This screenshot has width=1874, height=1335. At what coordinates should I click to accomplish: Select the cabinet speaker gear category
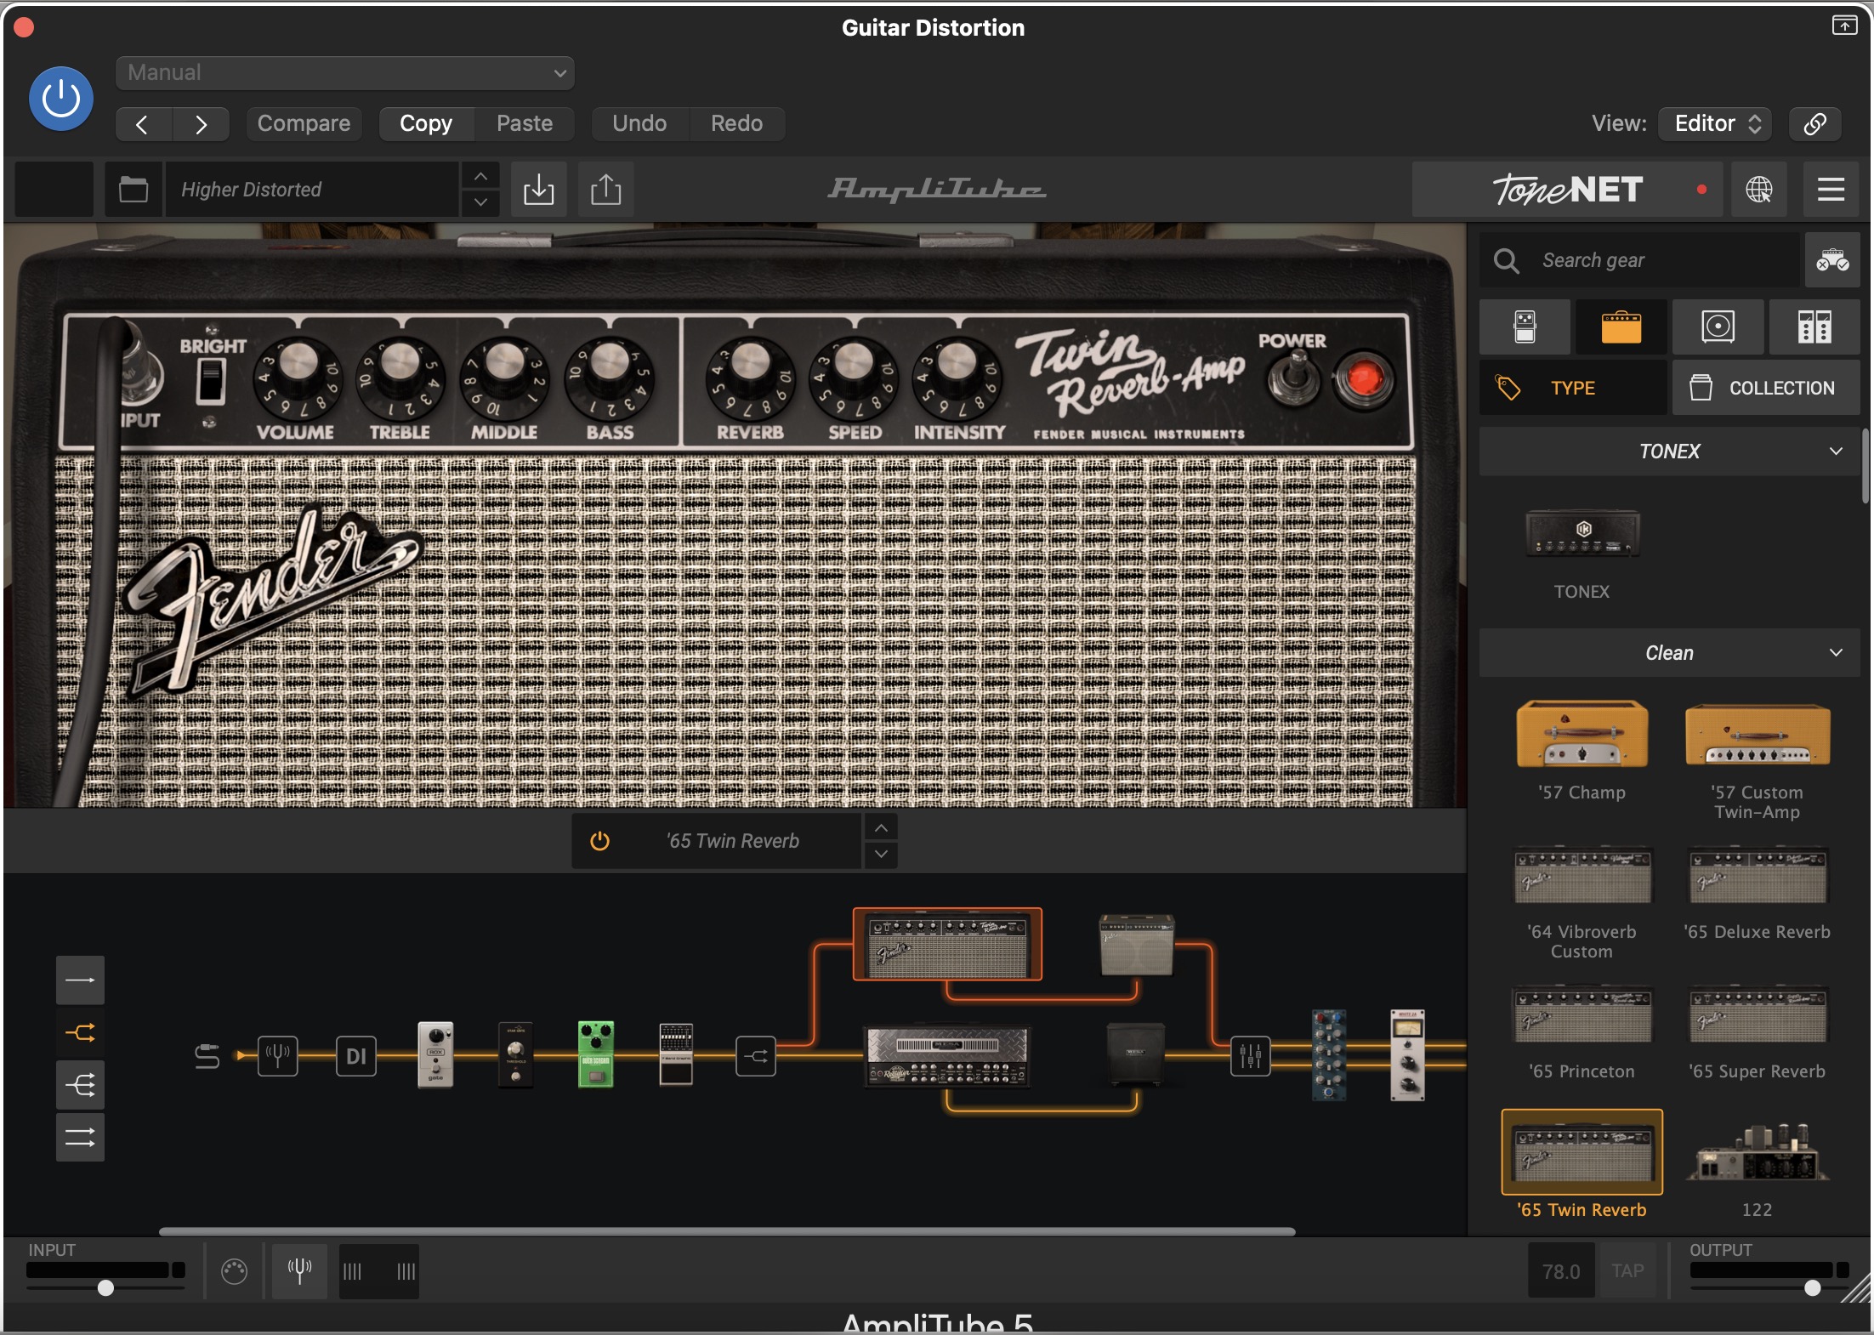pos(1718,327)
